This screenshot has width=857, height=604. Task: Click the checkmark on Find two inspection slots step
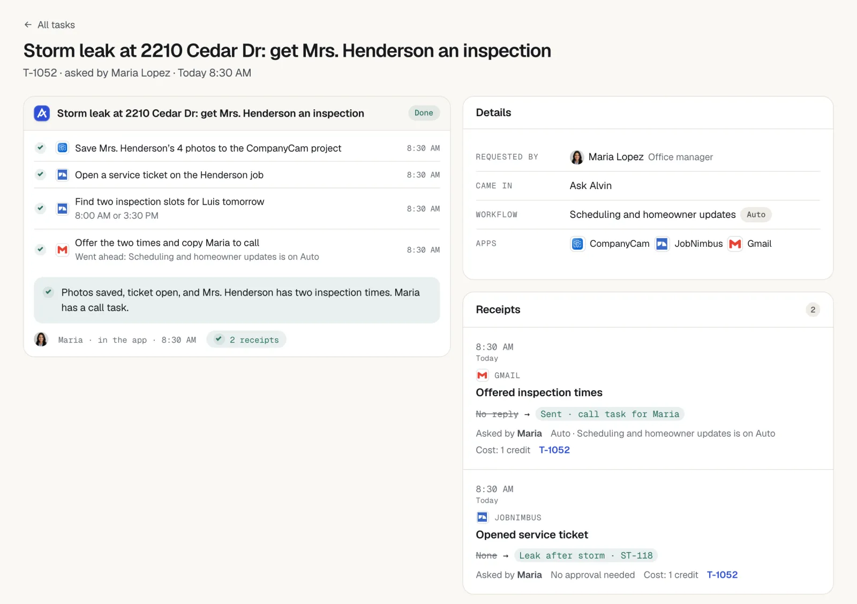(41, 208)
